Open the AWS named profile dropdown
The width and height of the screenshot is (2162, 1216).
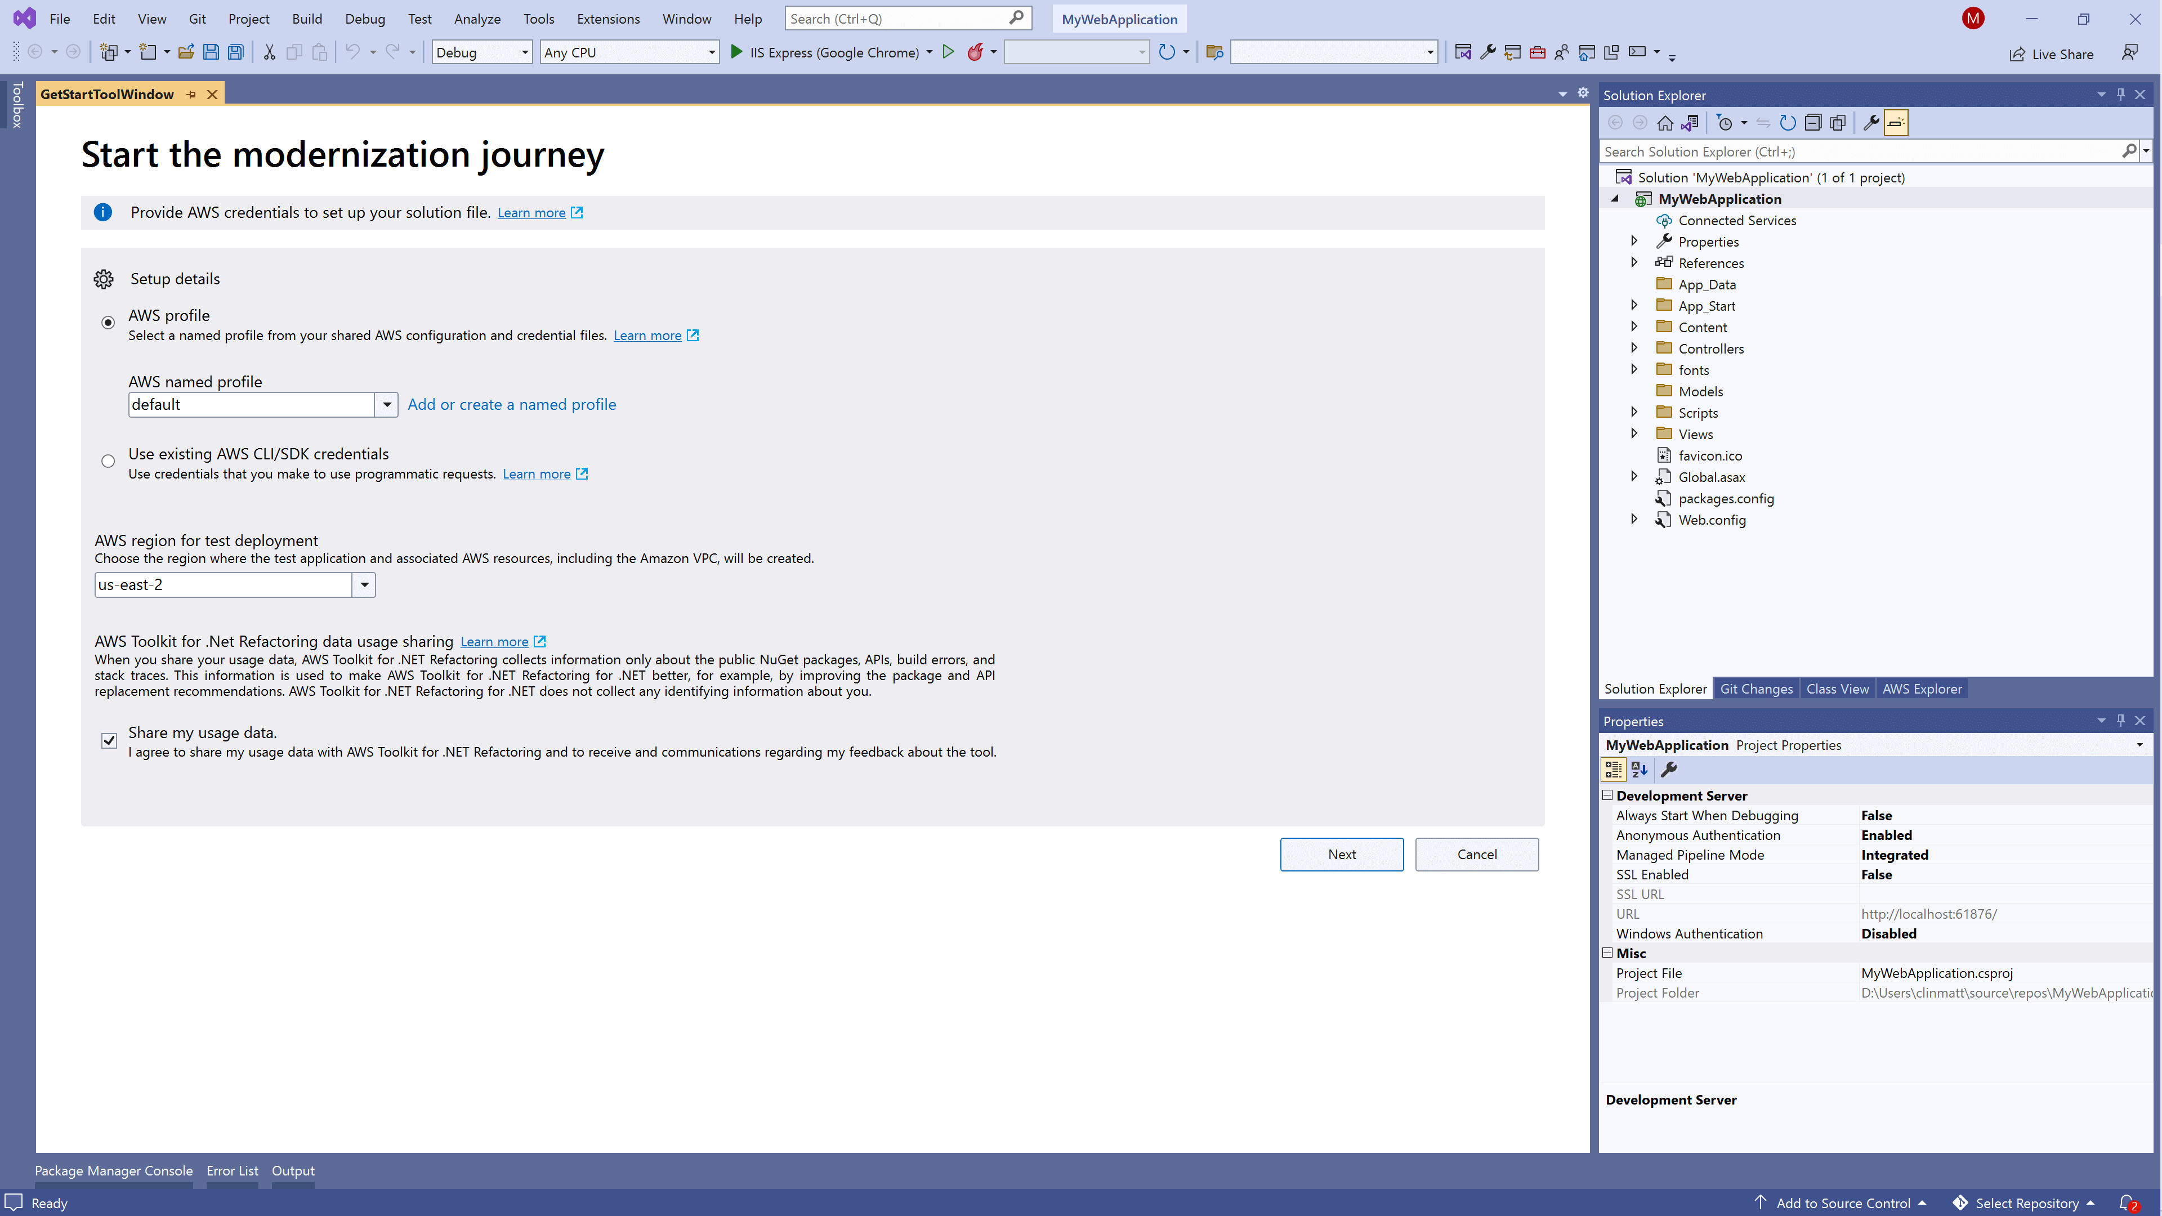pos(386,404)
